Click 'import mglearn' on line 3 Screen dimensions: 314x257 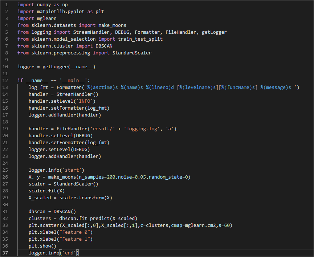[37, 19]
